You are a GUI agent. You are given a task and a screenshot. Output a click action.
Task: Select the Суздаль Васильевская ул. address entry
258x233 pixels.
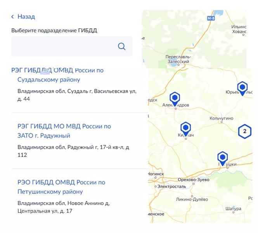click(77, 95)
